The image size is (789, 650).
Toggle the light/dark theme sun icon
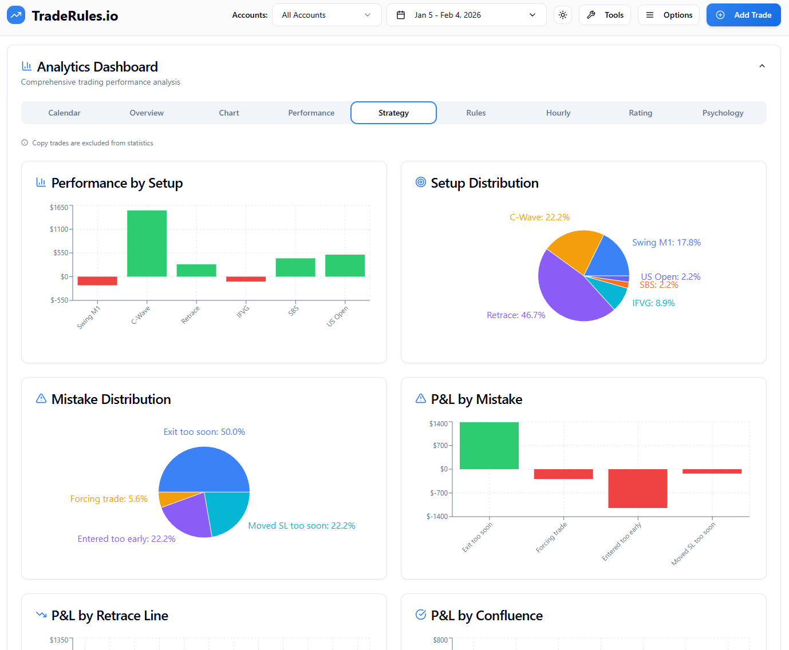(x=563, y=15)
